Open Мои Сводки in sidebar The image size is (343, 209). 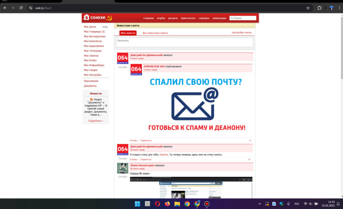pos(91,70)
